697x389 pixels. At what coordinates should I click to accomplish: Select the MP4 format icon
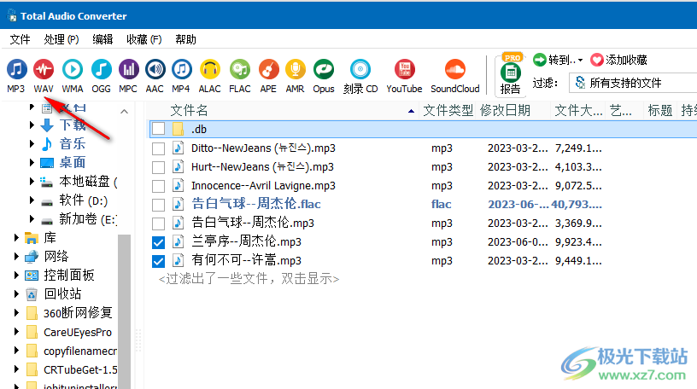pos(181,76)
